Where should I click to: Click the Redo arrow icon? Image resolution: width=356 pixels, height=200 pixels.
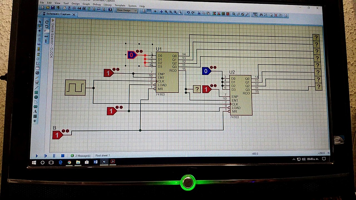click(x=193, y=13)
